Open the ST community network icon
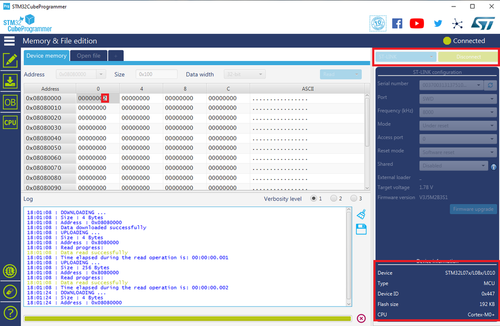The image size is (500, 326). [x=457, y=23]
